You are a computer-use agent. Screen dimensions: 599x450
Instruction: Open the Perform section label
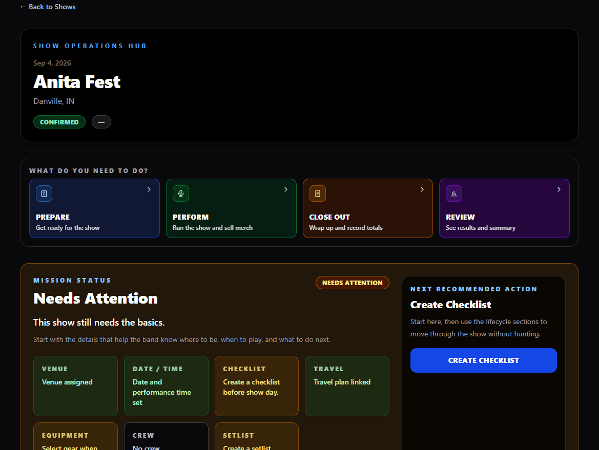pyautogui.click(x=191, y=217)
